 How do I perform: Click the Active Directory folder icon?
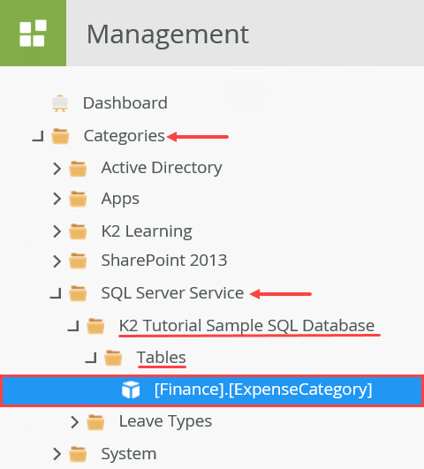tap(78, 169)
